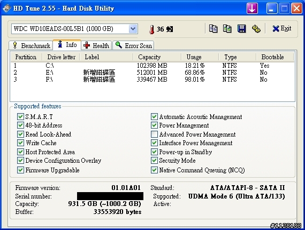Viewport: 305px width, 230px height.
Task: Toggle Device Configuration Overlay checkbox
Action: (20, 161)
